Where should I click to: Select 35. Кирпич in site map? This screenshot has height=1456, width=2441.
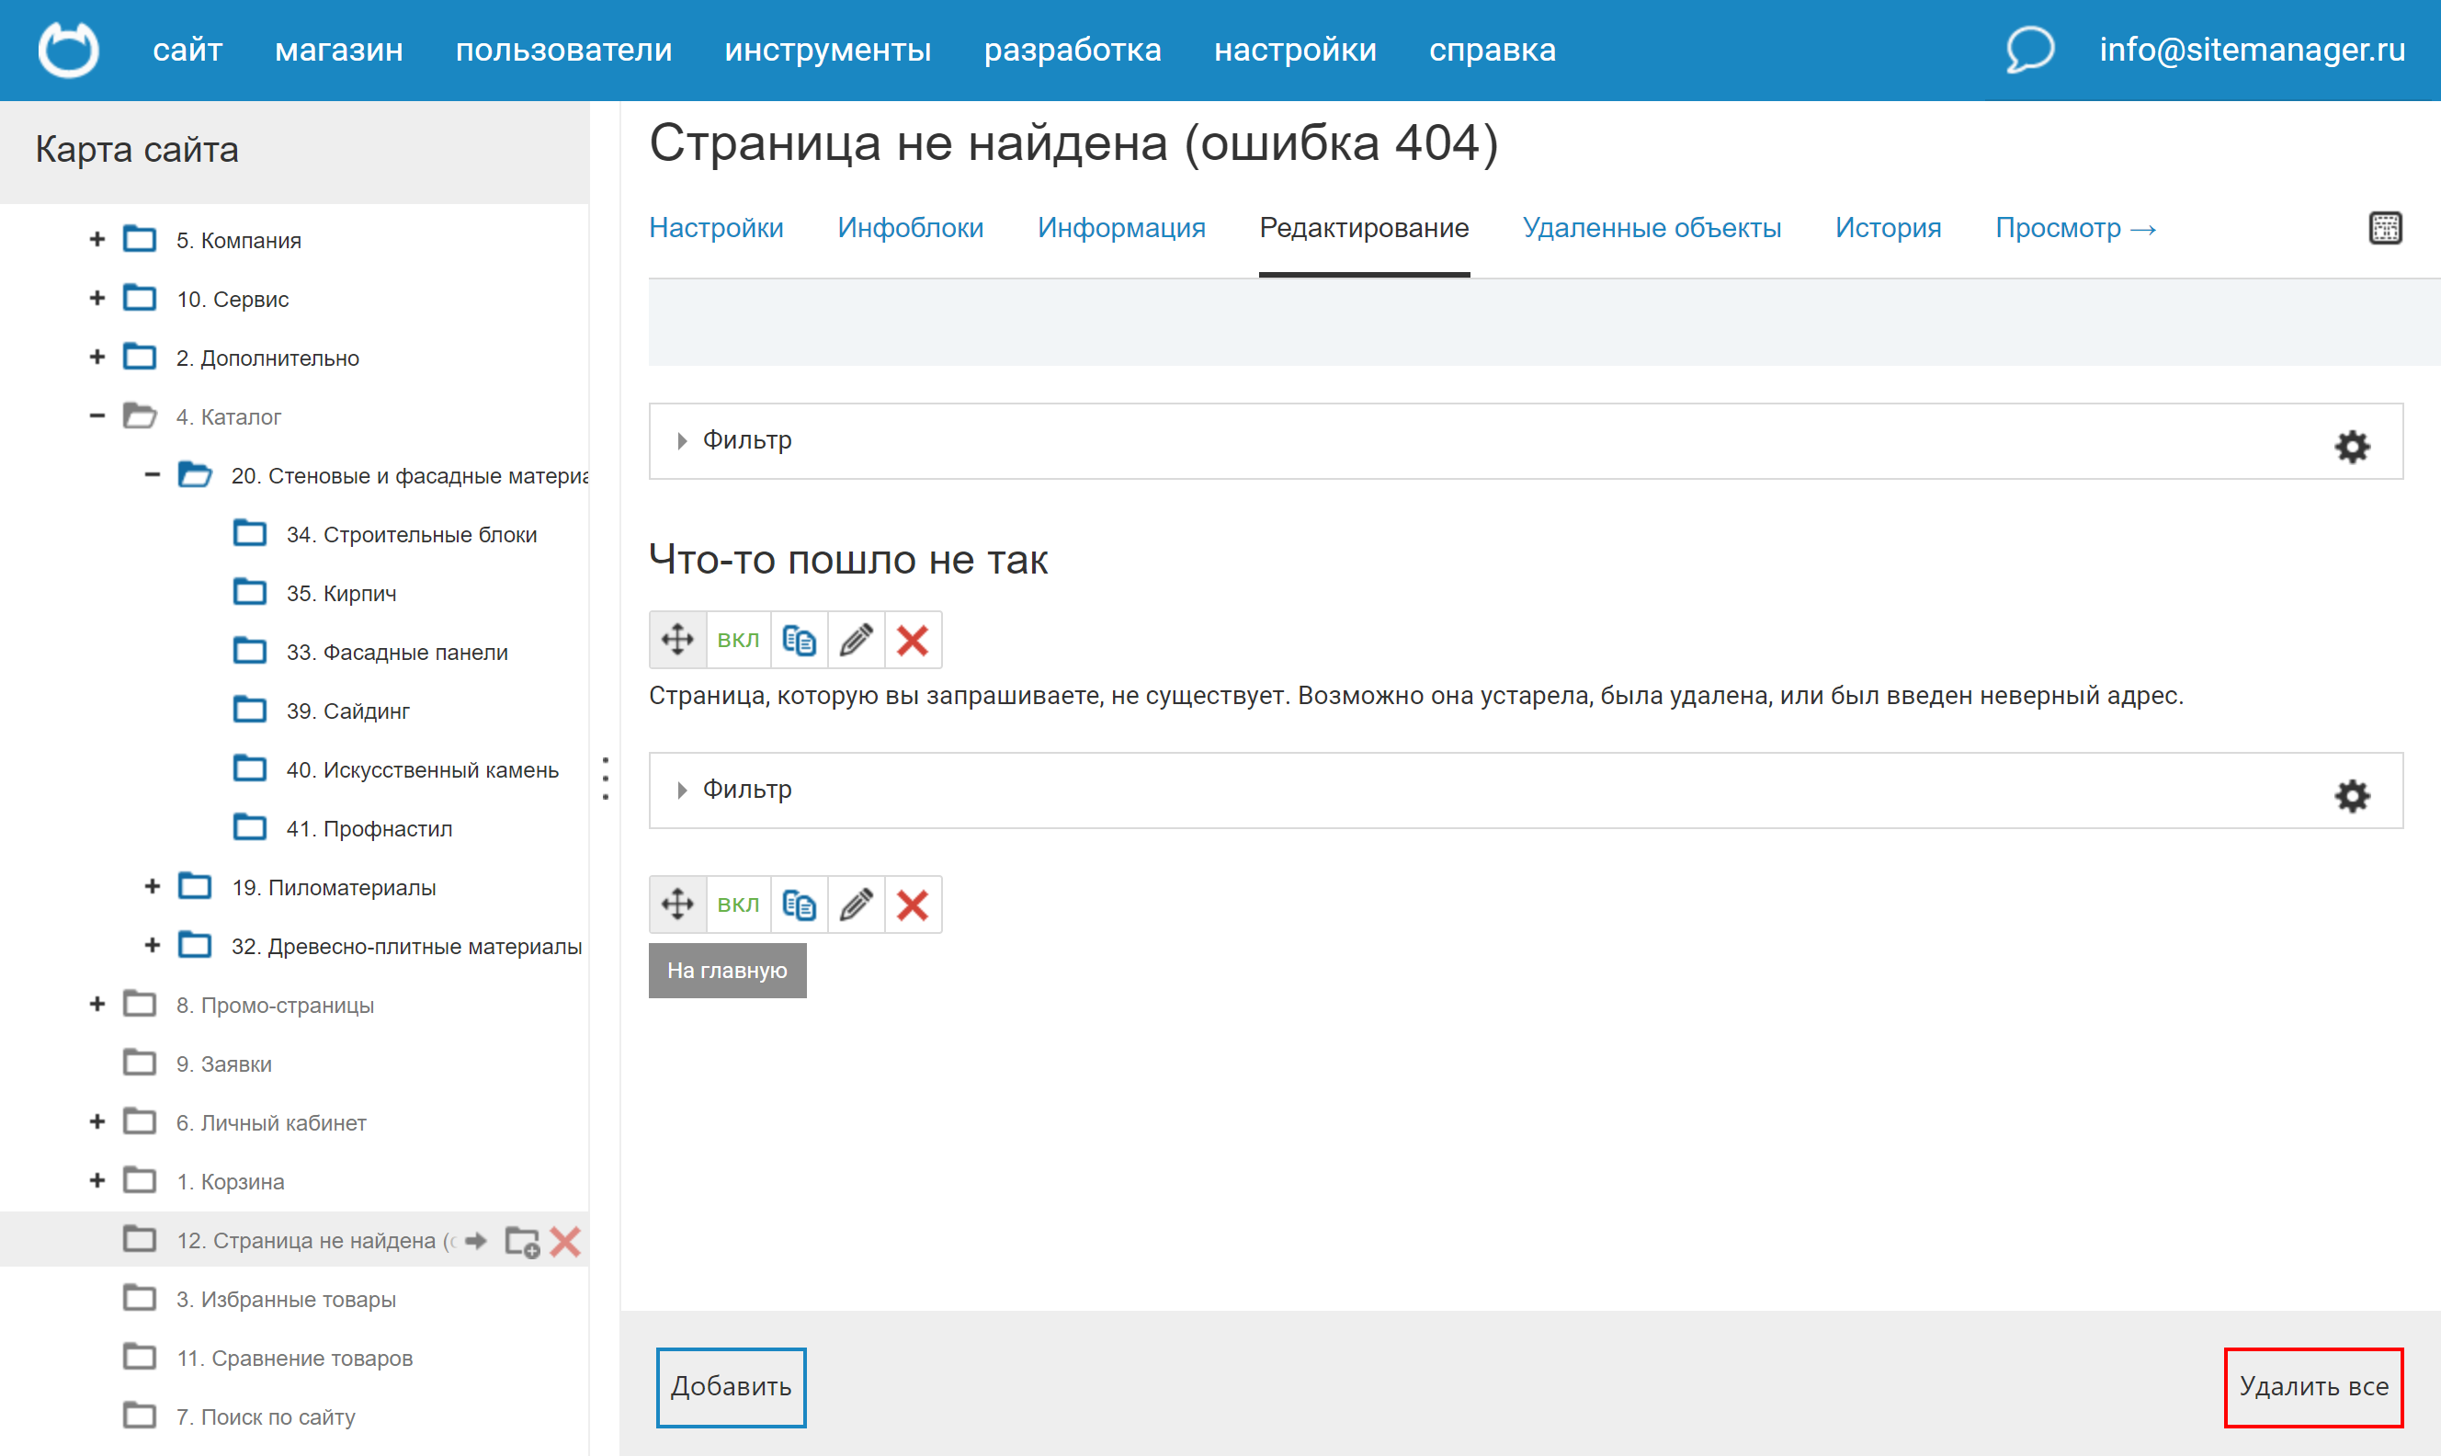(x=340, y=593)
